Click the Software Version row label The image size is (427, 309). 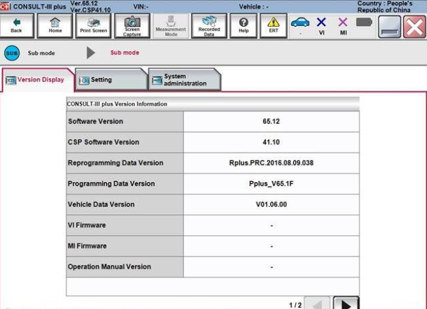pyautogui.click(x=96, y=121)
